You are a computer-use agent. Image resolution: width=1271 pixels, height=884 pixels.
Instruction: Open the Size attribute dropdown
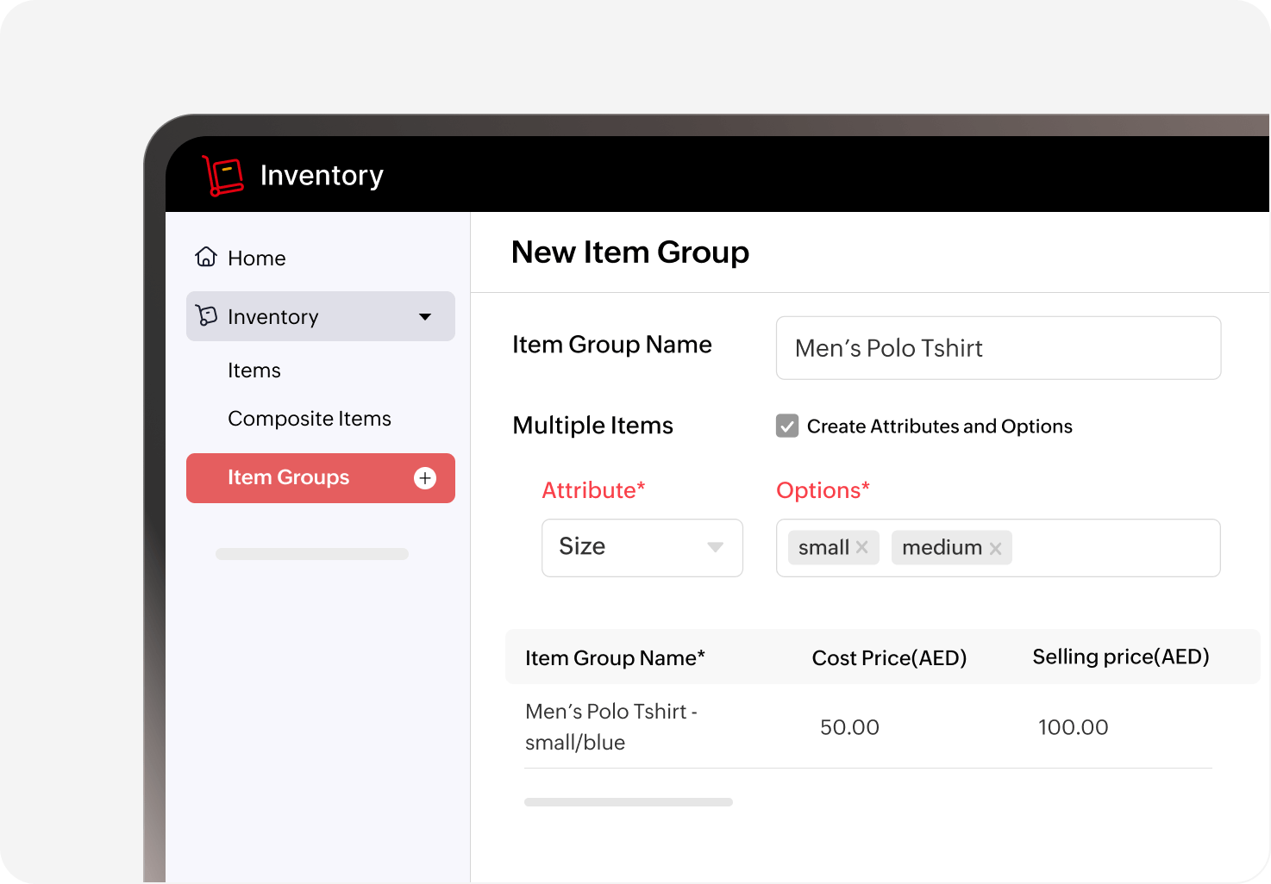[715, 548]
